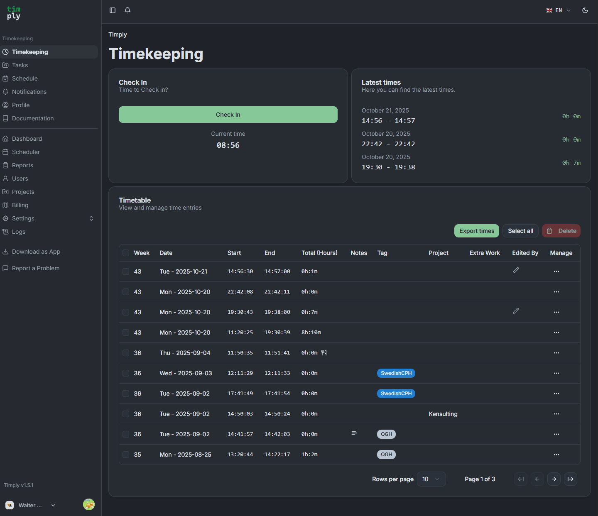Click the pencil icon in the 2025-10-21 row

pyautogui.click(x=516, y=271)
